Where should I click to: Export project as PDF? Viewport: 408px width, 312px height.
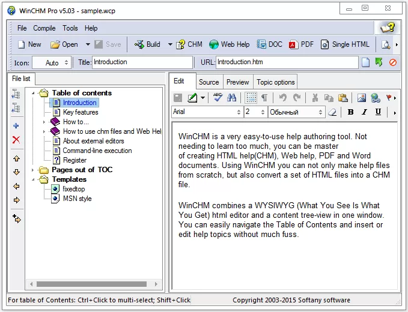coord(301,44)
